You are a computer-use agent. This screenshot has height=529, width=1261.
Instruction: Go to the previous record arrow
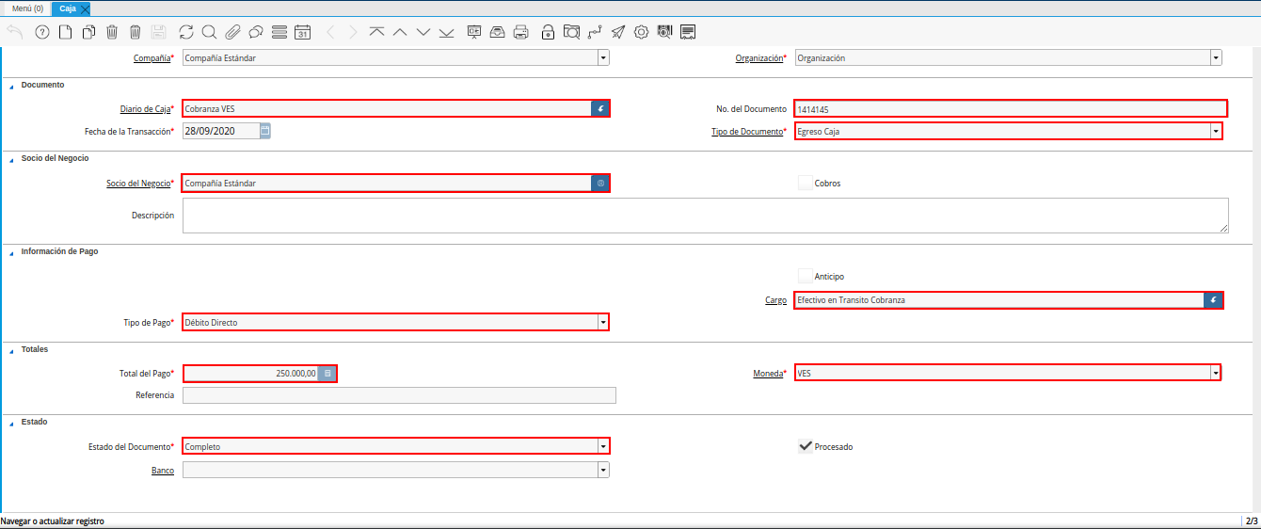(x=400, y=32)
